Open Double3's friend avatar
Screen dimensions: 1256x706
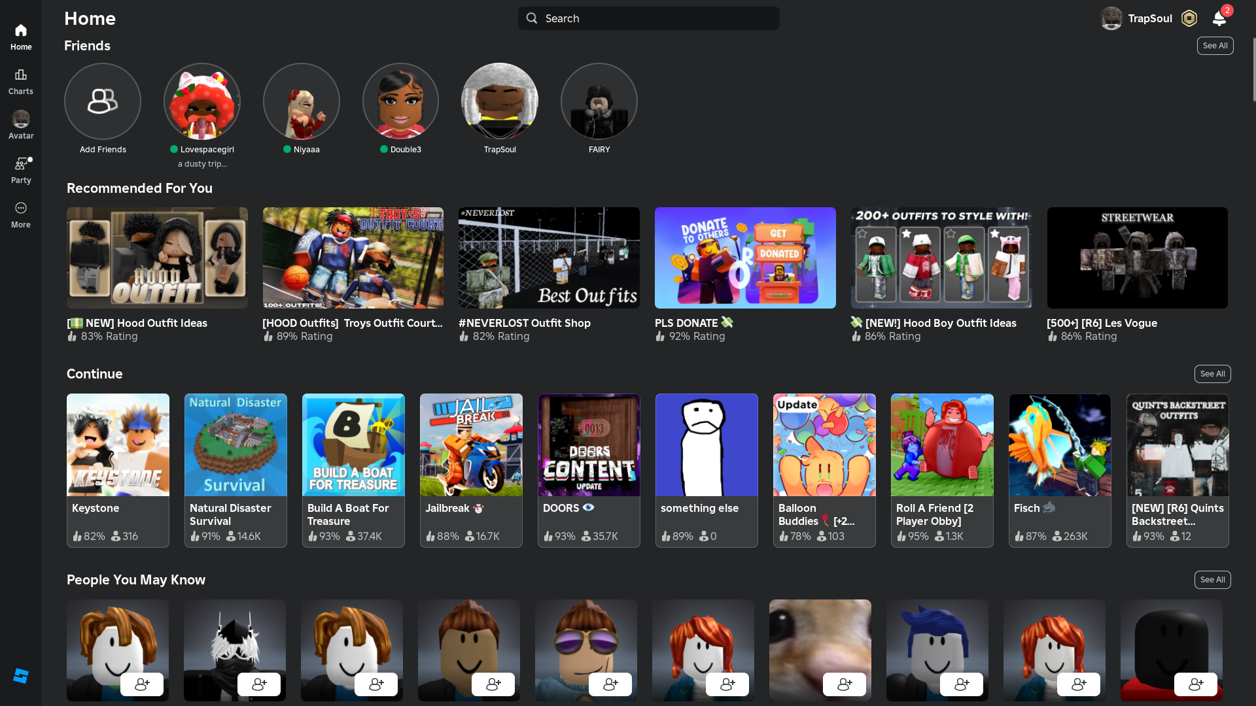point(400,101)
